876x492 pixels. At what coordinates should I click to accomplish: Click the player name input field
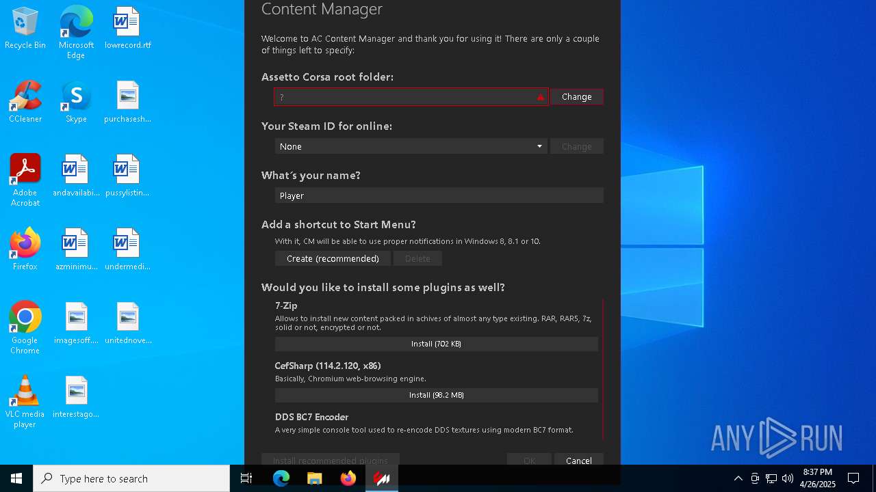click(x=439, y=195)
